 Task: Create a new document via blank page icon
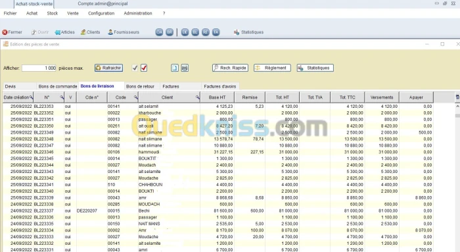(x=175, y=68)
